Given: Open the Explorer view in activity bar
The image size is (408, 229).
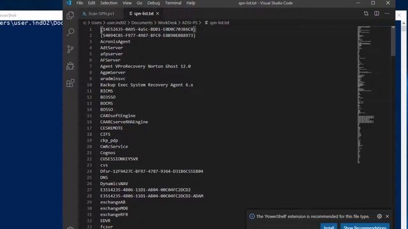Looking at the screenshot, I should 70,15.
